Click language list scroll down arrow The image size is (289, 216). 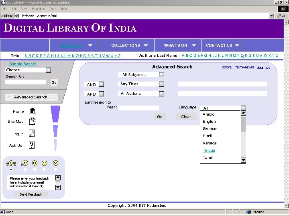(x=243, y=160)
